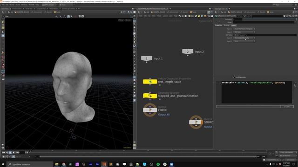Click the Auto Update button at bottom right
This screenshot has height=167, width=298.
pos(290,160)
